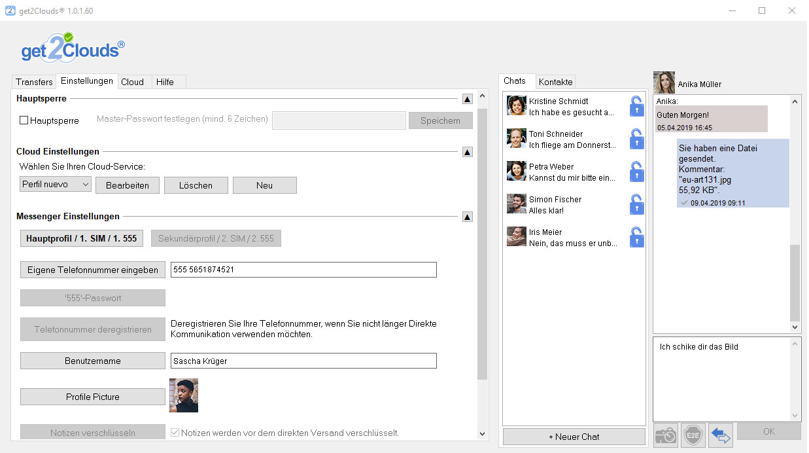The image size is (809, 453).
Task: Click the blue transfer arrows icon
Action: click(720, 435)
